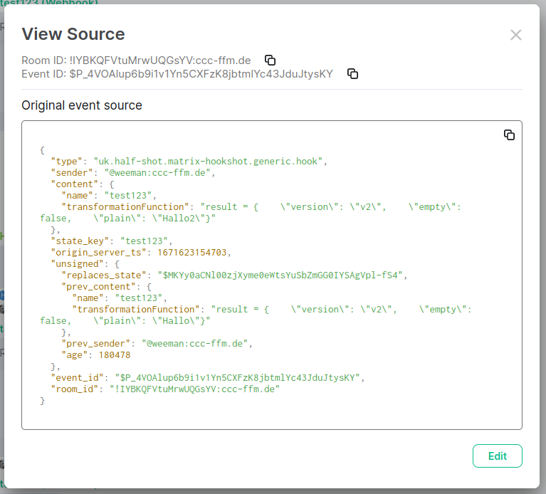Screen dimensions: 546x494
Task: Click the "event_id" line in JSON
Action: [x=208, y=378]
